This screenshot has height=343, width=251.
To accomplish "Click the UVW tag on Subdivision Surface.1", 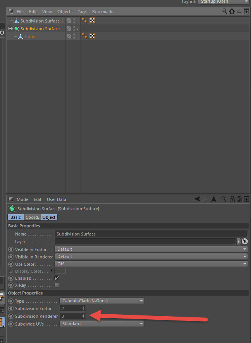I will [x=92, y=20].
